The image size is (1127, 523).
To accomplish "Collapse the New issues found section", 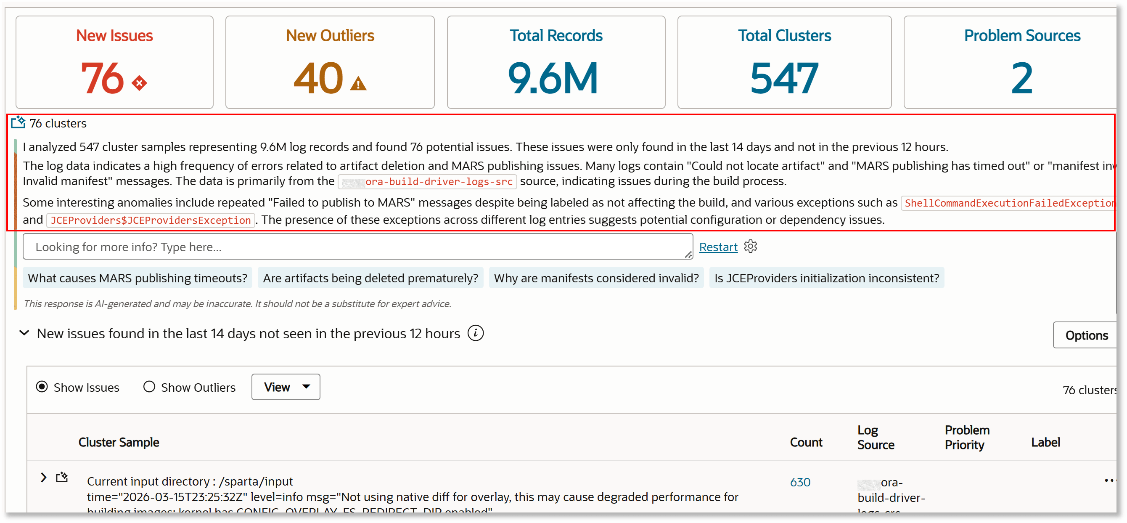I will click(24, 333).
